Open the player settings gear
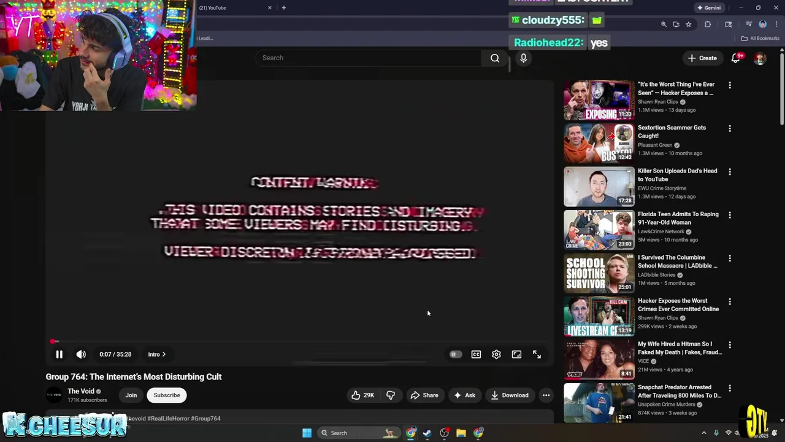785x442 pixels. point(496,354)
